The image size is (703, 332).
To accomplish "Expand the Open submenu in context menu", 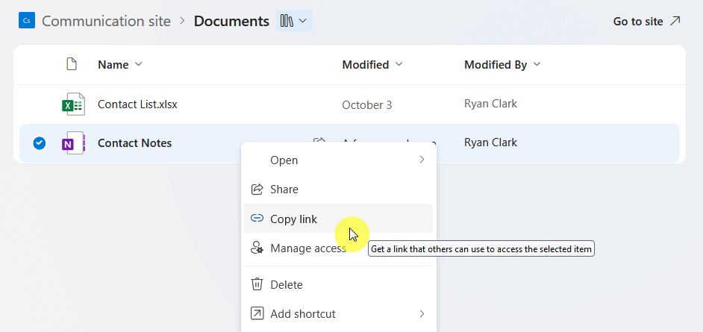I will click(x=339, y=160).
